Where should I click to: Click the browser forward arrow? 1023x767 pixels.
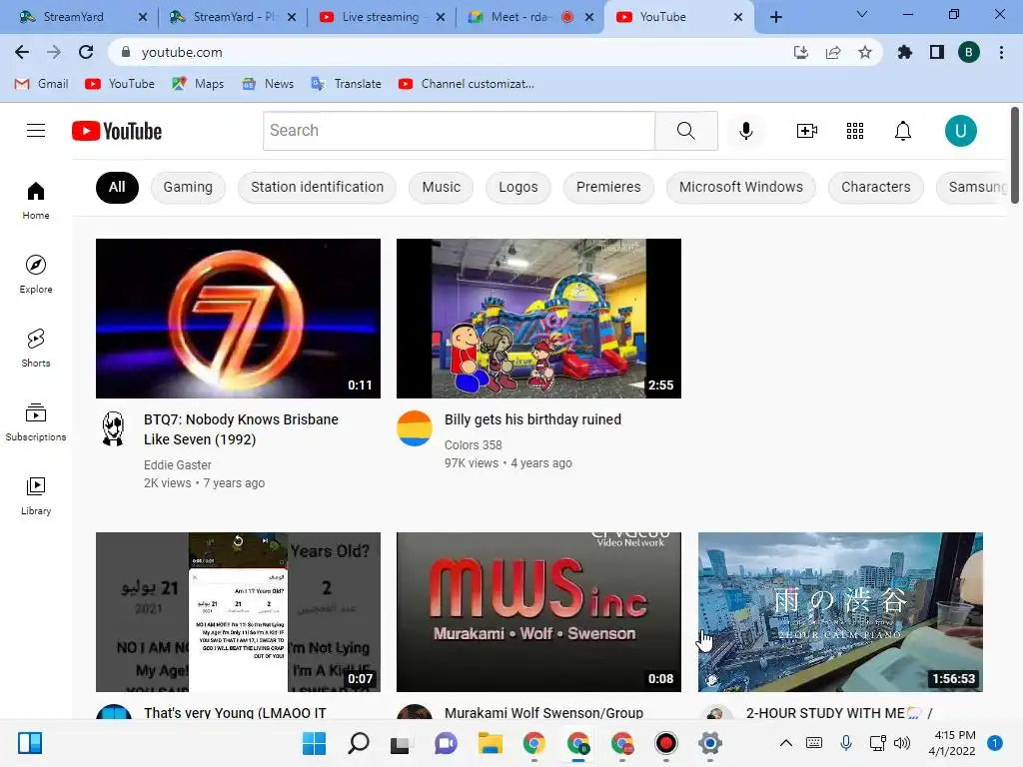(54, 52)
